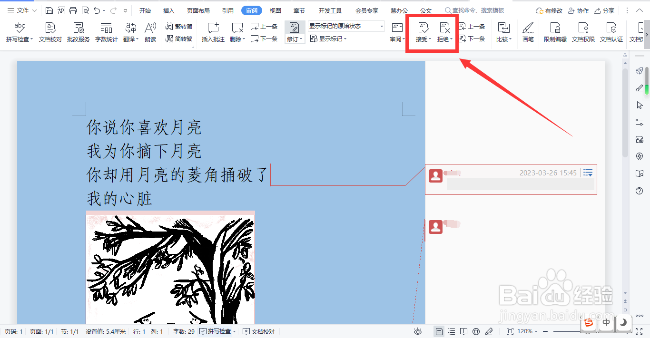Image resolution: width=650 pixels, height=338 pixels.
Task: Click the 分享 share button
Action: [x=604, y=10]
